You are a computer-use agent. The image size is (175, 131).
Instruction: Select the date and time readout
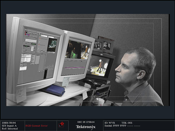[86, 122]
